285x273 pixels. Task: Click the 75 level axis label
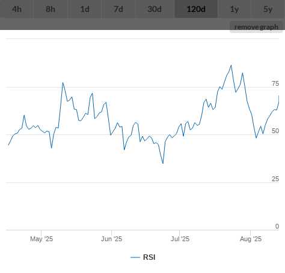pyautogui.click(x=275, y=83)
